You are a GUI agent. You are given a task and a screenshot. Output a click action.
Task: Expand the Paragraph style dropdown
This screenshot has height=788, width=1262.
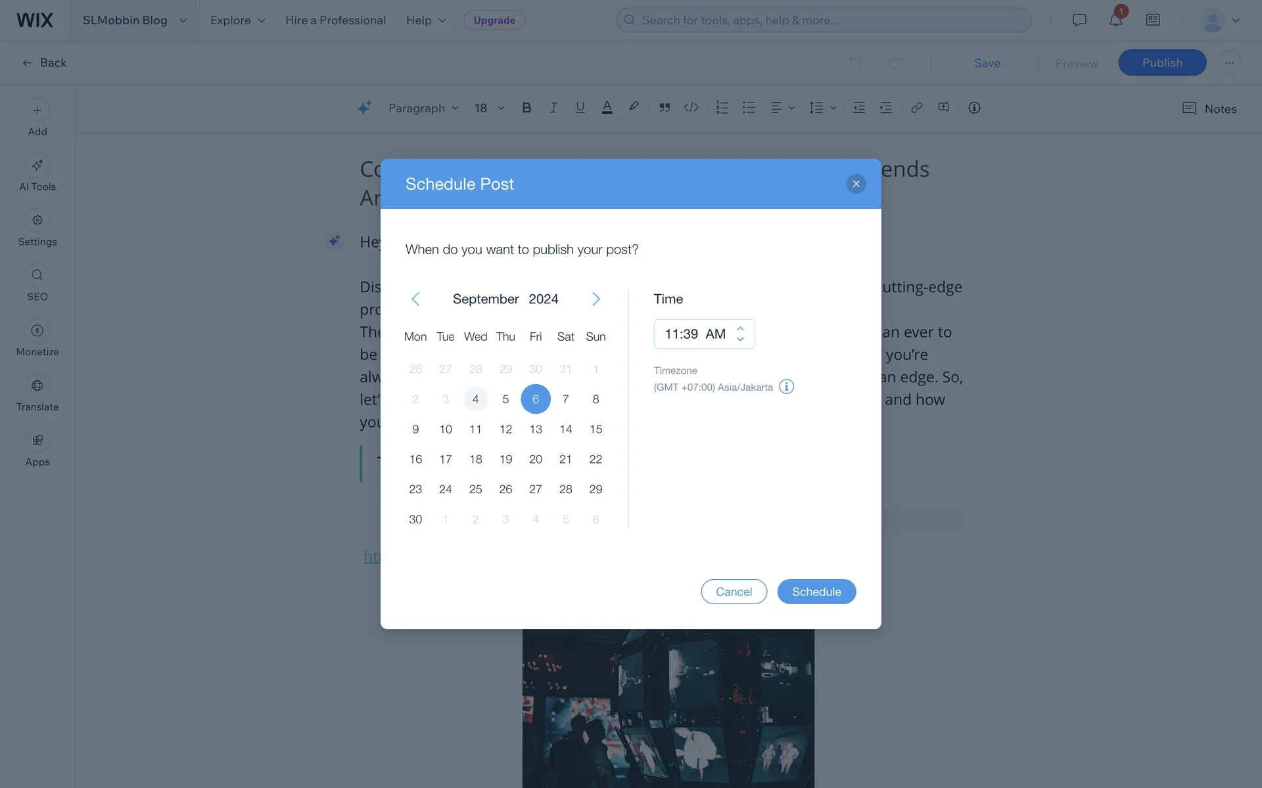[x=423, y=108]
